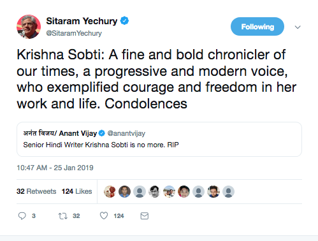Like the tweet with heart icon
The width and height of the screenshot is (318, 241).
[x=104, y=215]
